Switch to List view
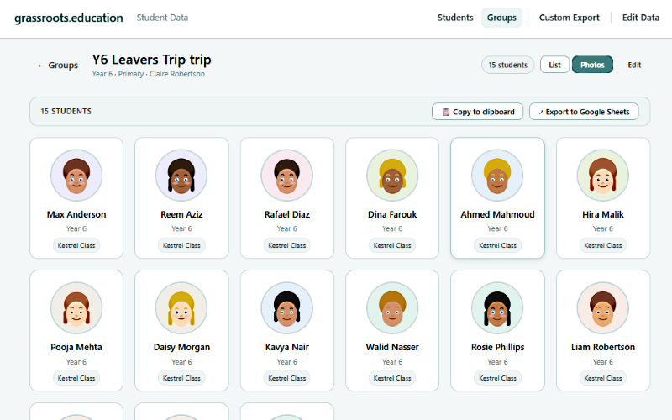Screen dimensions: 672x420 click(x=554, y=65)
